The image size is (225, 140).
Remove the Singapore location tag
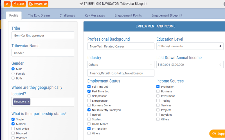click(29, 102)
